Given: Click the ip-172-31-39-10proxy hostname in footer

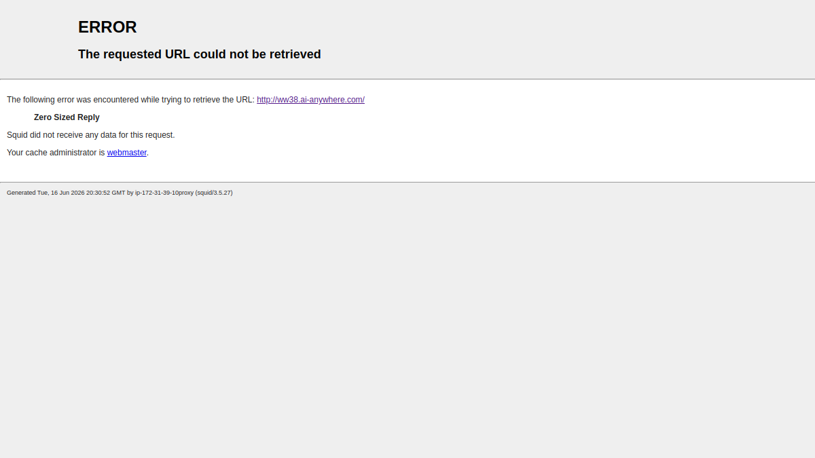Looking at the screenshot, I should coord(164,193).
